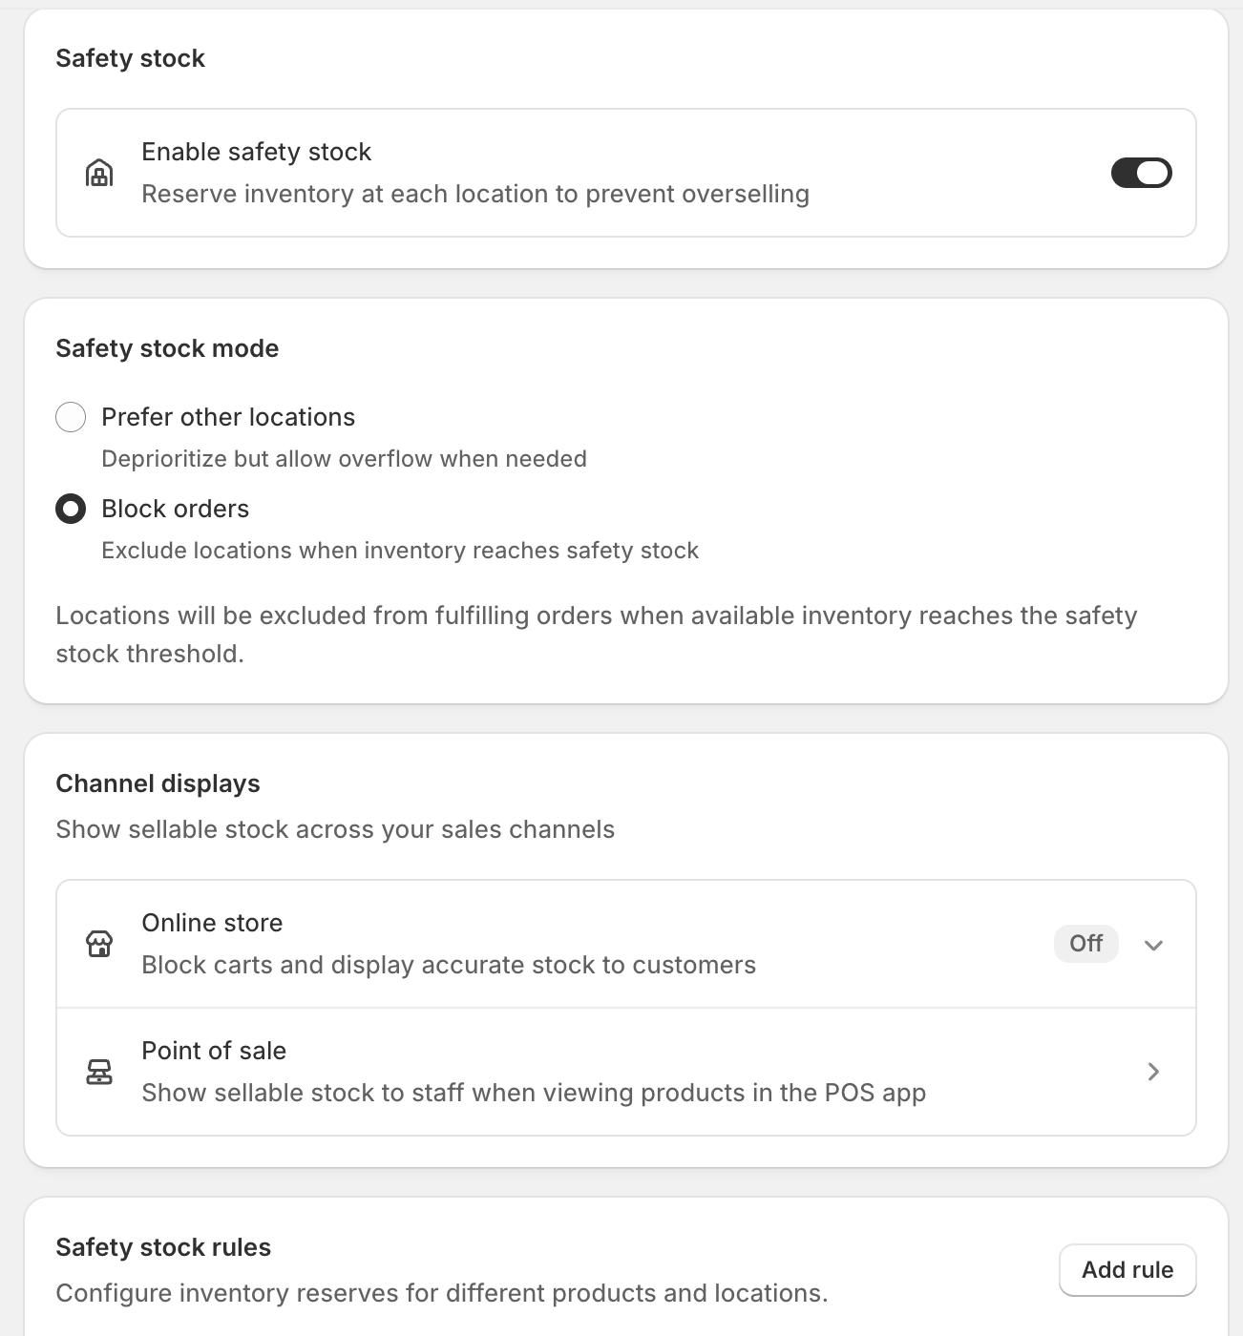Click the "Safety stock" section heading
Image resolution: width=1243 pixels, height=1336 pixels.
[x=130, y=58]
